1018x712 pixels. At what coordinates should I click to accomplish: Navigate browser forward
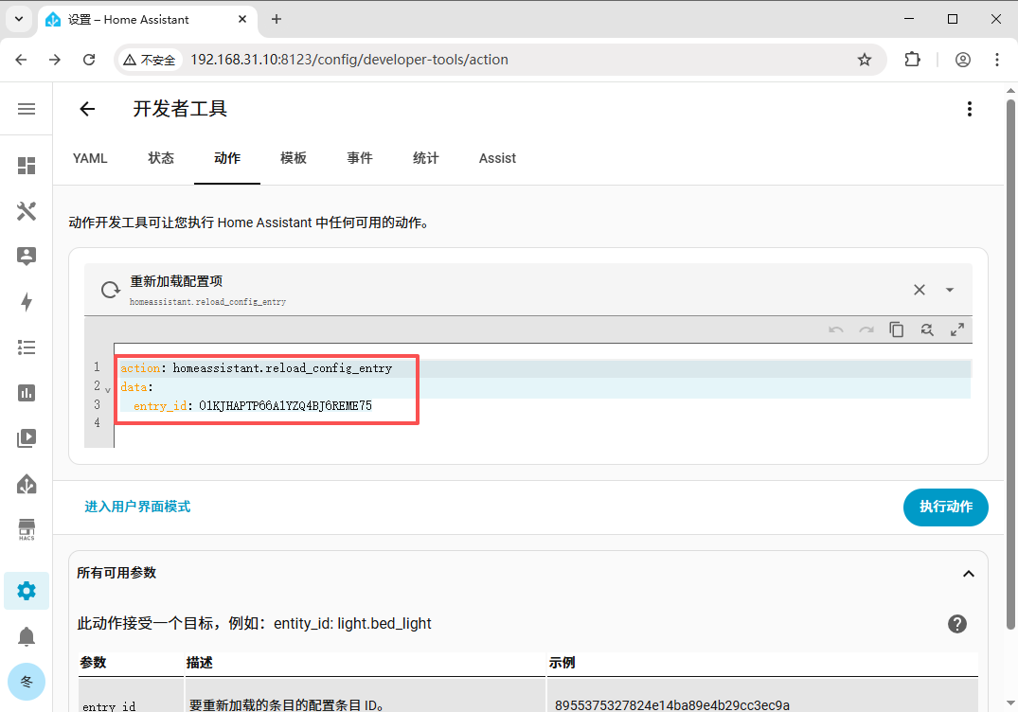point(55,60)
